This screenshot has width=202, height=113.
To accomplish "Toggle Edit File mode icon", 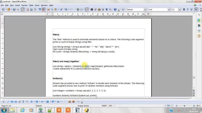I will (x=23, y=9).
